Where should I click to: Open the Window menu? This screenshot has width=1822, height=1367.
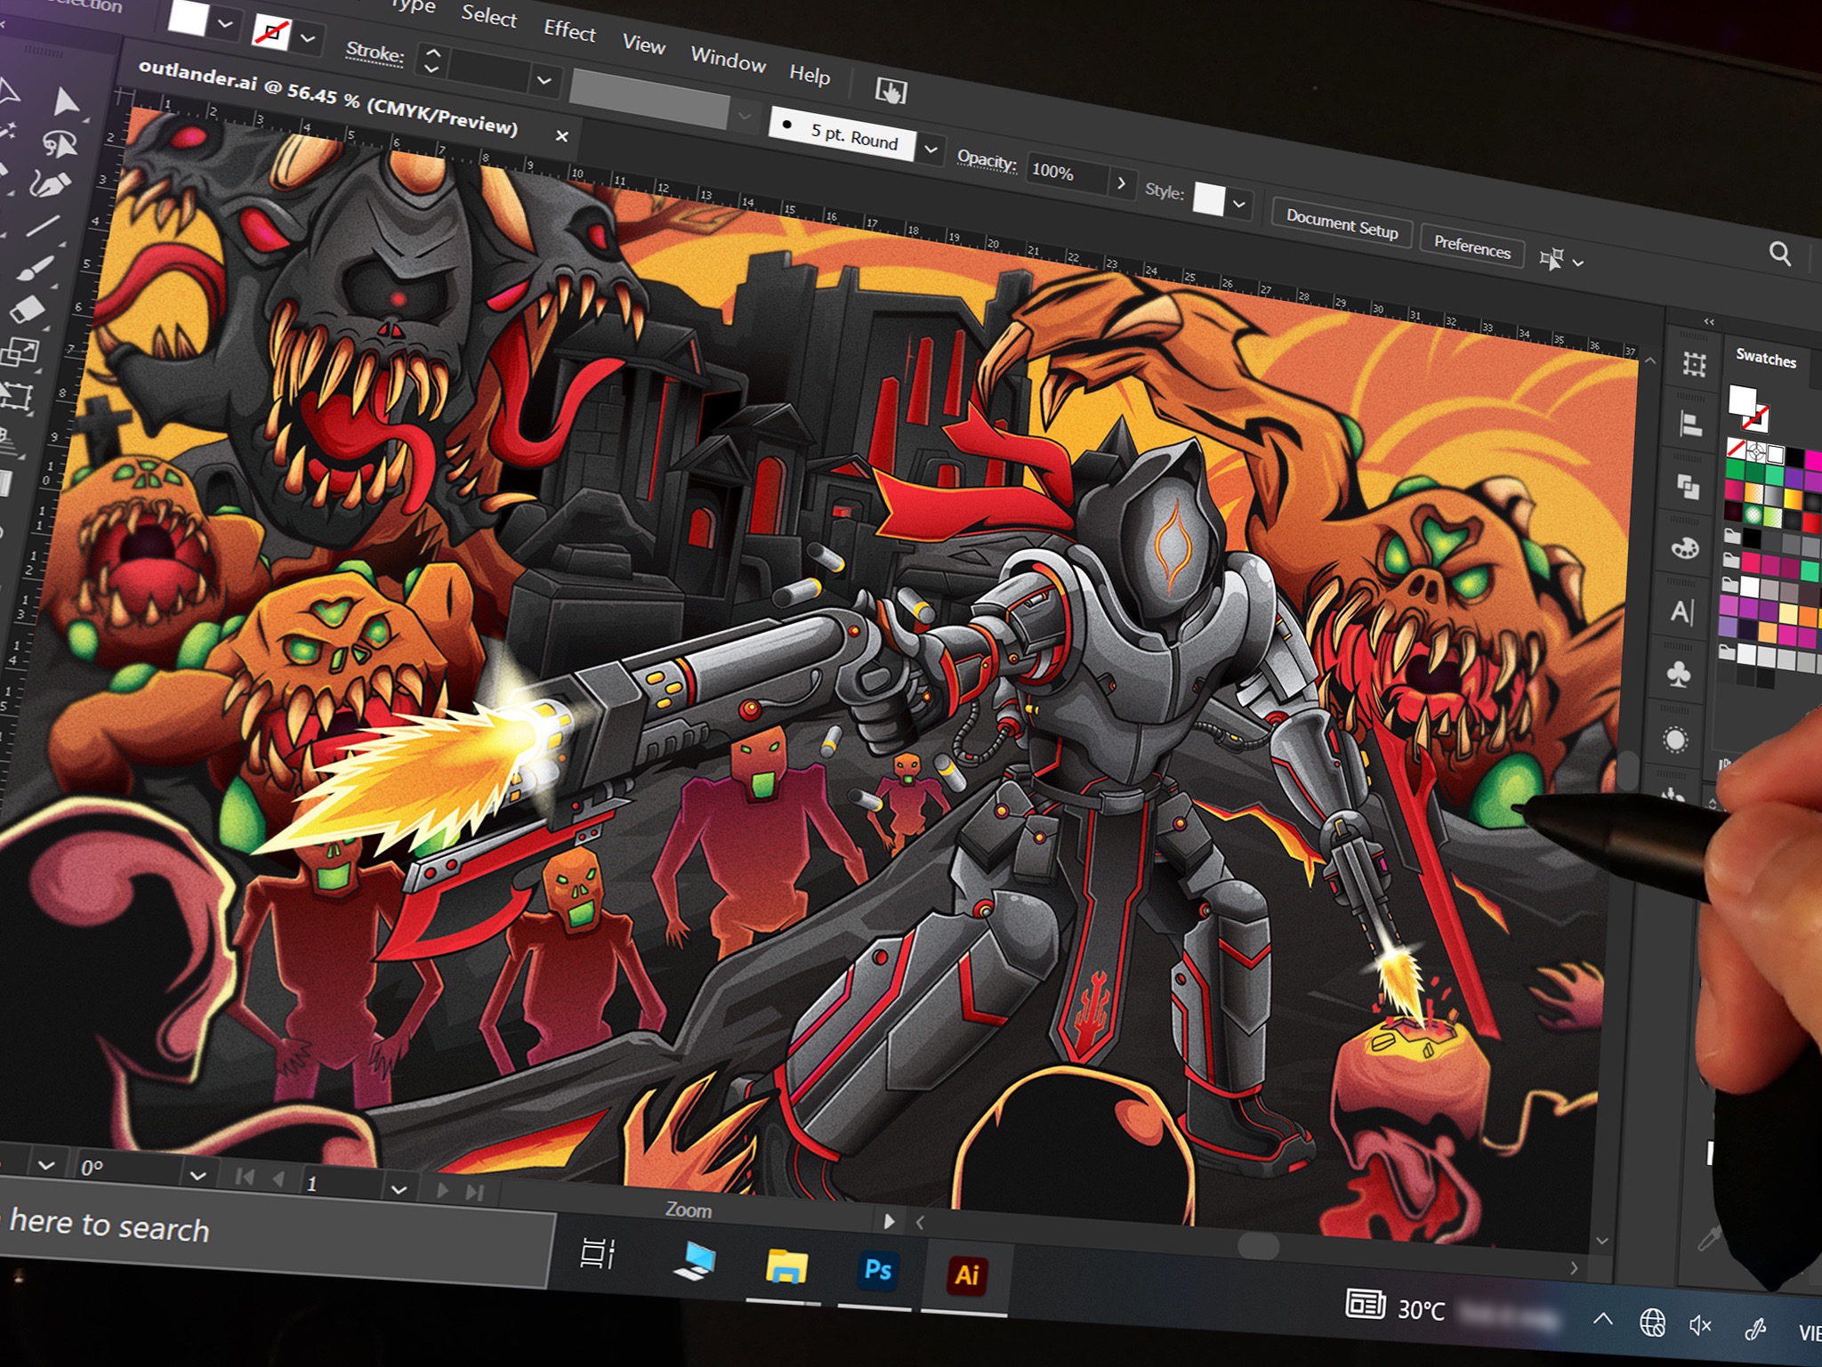coord(728,59)
